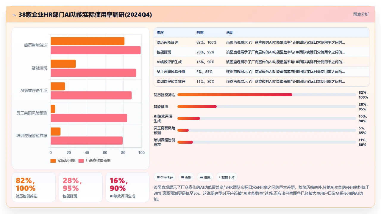Select the pink 厂商宣称覆盖率 bar for 智能排班
This screenshot has height=214, width=381.
point(93,73)
